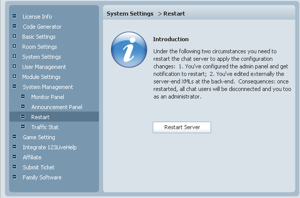This screenshot has width=300, height=198.
Task: Open the Integrate 123LiveHelp link
Action: tap(50, 147)
